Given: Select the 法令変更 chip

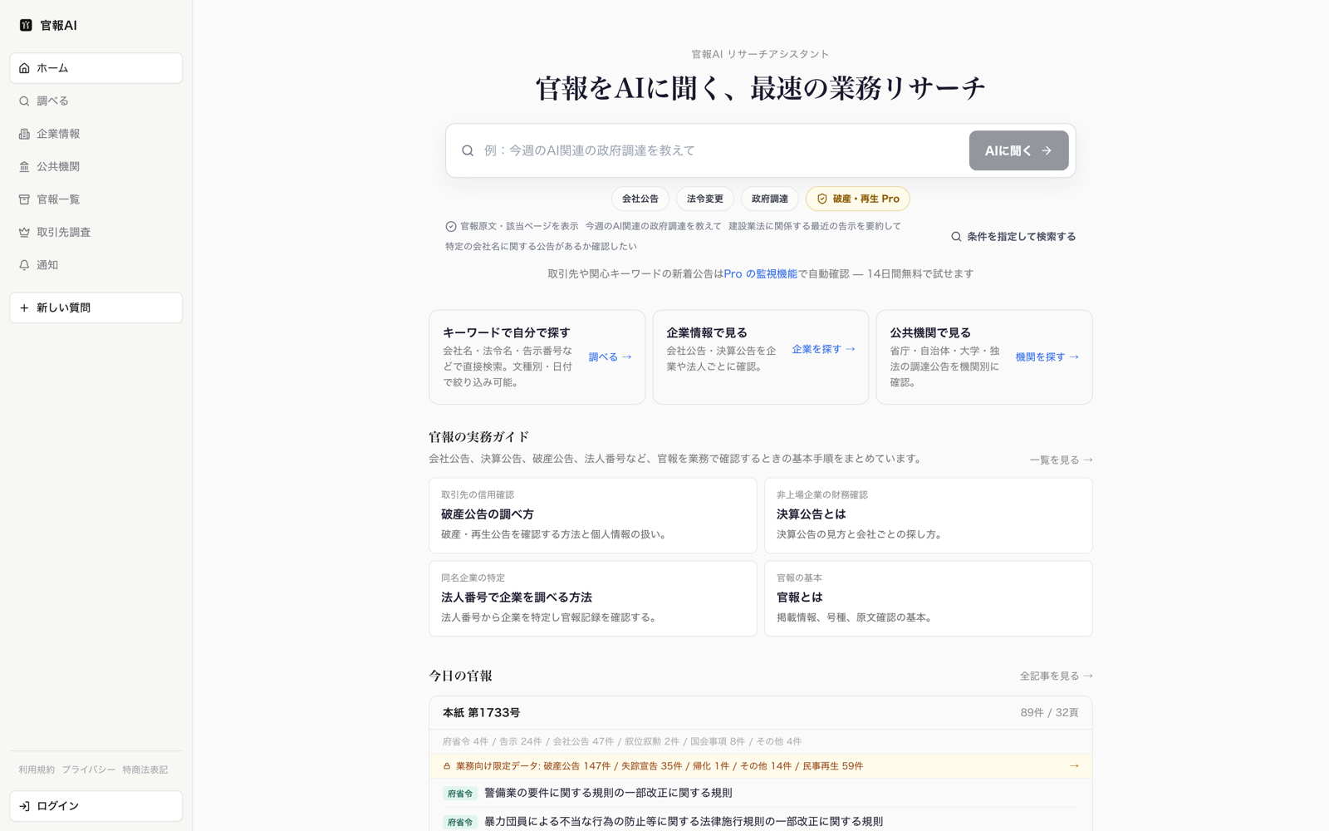Looking at the screenshot, I should 704,199.
